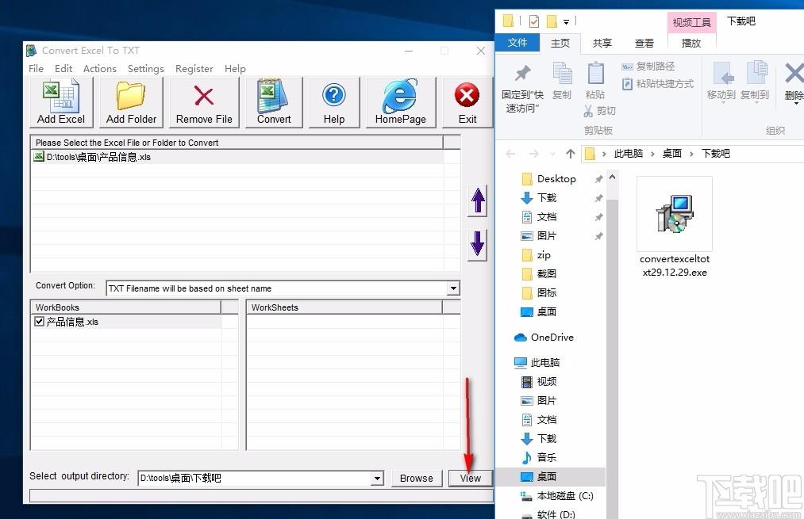Select zip folder in Explorer sidebar
Image resolution: width=804 pixels, height=519 pixels.
pyautogui.click(x=536, y=255)
